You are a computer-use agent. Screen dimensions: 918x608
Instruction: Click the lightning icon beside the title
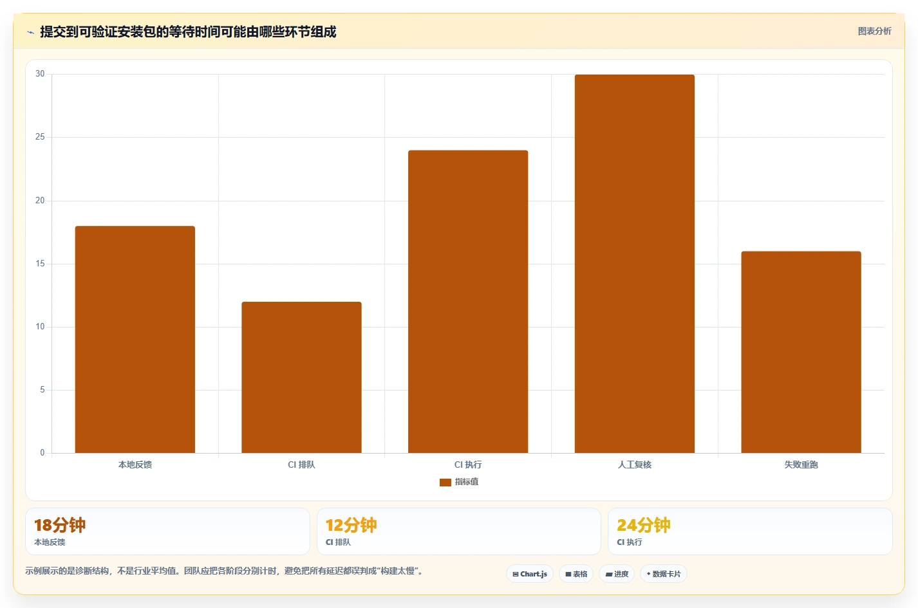(x=30, y=32)
